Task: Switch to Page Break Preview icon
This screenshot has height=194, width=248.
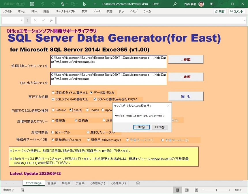Action: point(196,190)
